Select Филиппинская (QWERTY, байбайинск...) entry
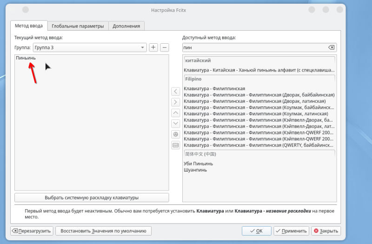Image resolution: width=372 pixels, height=244 pixels. [x=259, y=145]
